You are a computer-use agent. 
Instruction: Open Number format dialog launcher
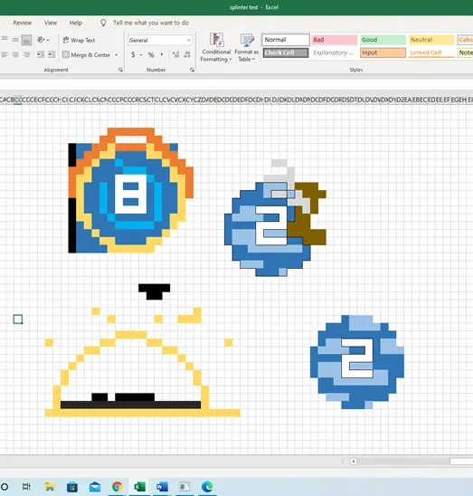(192, 70)
